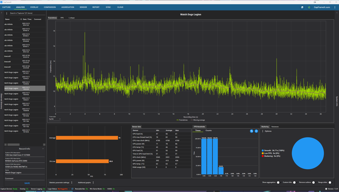Select Times tab in FPS thresholds
This screenshot has width=339, height=192.
click(198, 130)
